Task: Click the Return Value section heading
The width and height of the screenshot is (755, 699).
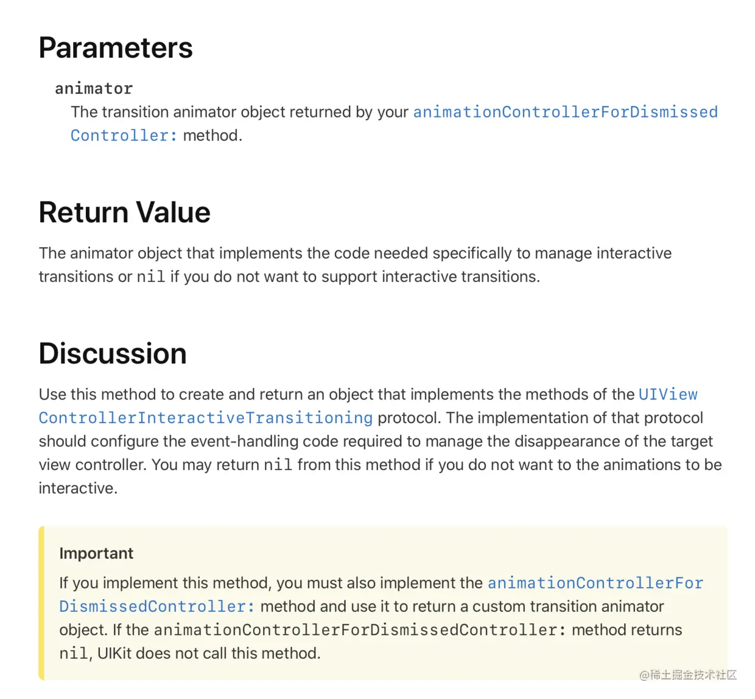Action: 124,213
